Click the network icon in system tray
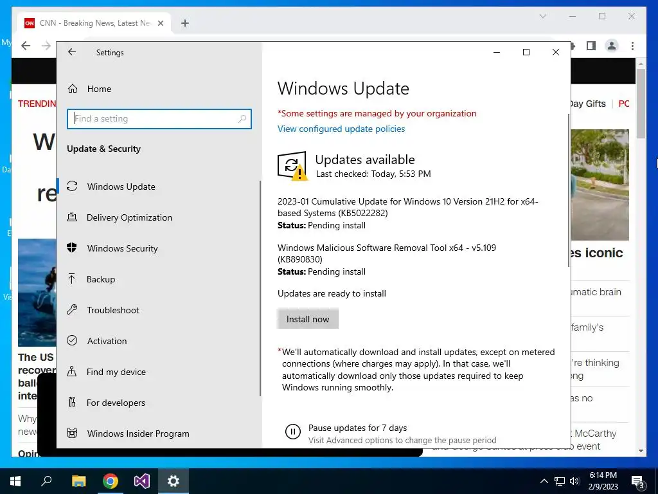Viewport: 658px width, 494px height. point(560,481)
